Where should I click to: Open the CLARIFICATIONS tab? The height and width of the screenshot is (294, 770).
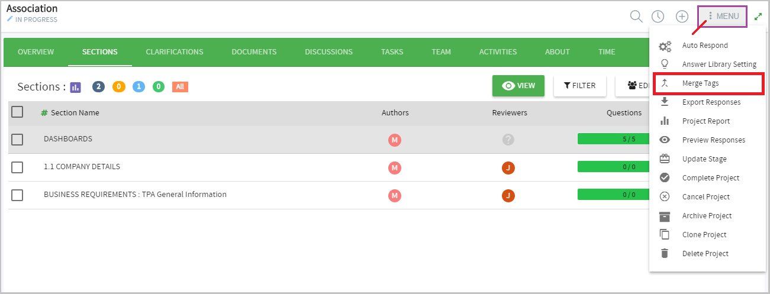click(x=175, y=52)
